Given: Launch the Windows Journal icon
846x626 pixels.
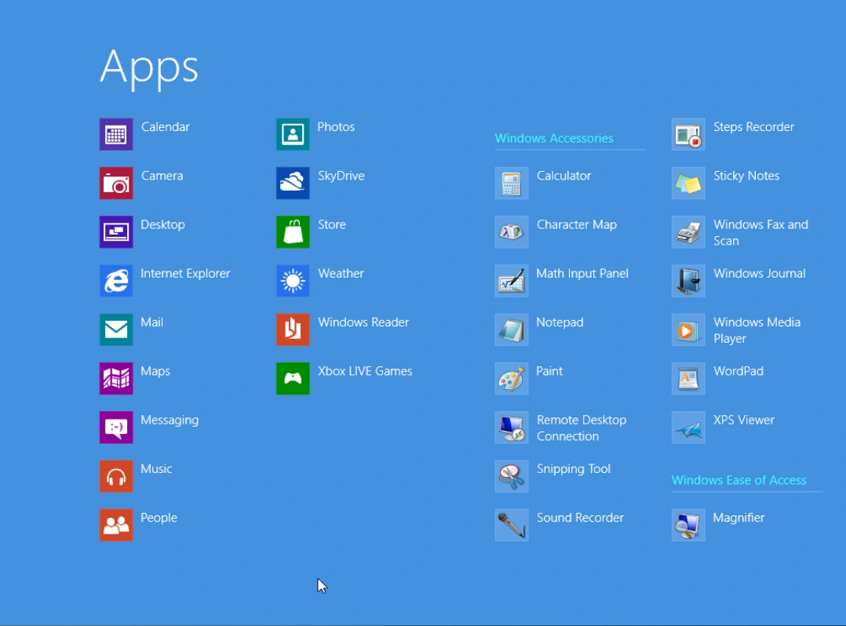Looking at the screenshot, I should [688, 281].
